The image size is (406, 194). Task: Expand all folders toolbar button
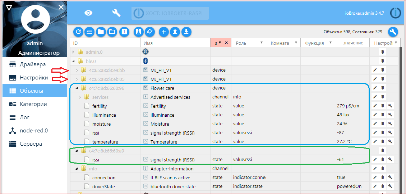[112, 32]
